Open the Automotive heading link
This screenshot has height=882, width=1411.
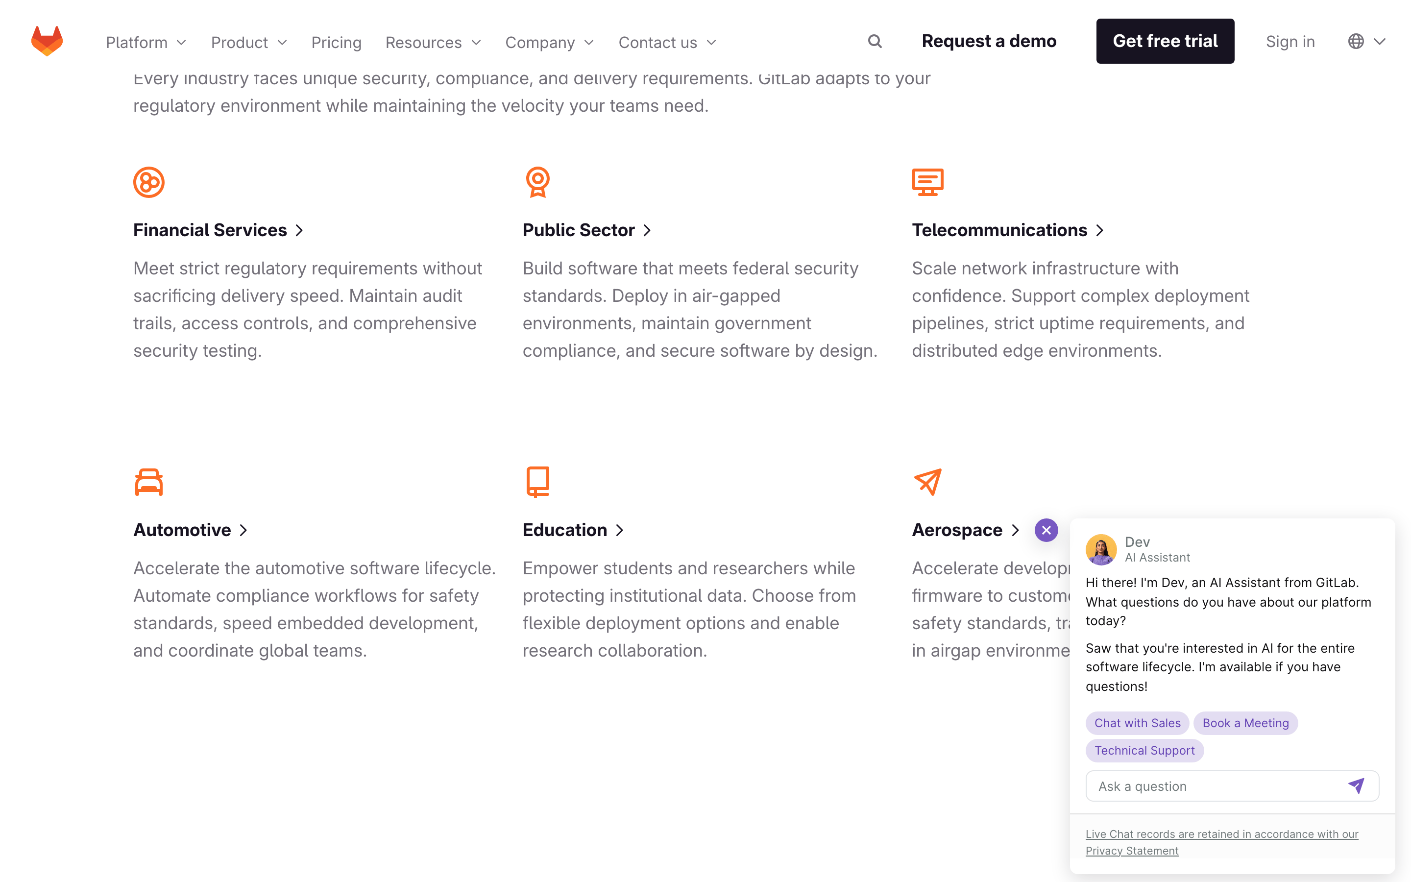191,530
